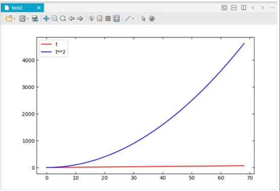Close the test2 tab
The width and height of the screenshot is (280, 191).
39,8
